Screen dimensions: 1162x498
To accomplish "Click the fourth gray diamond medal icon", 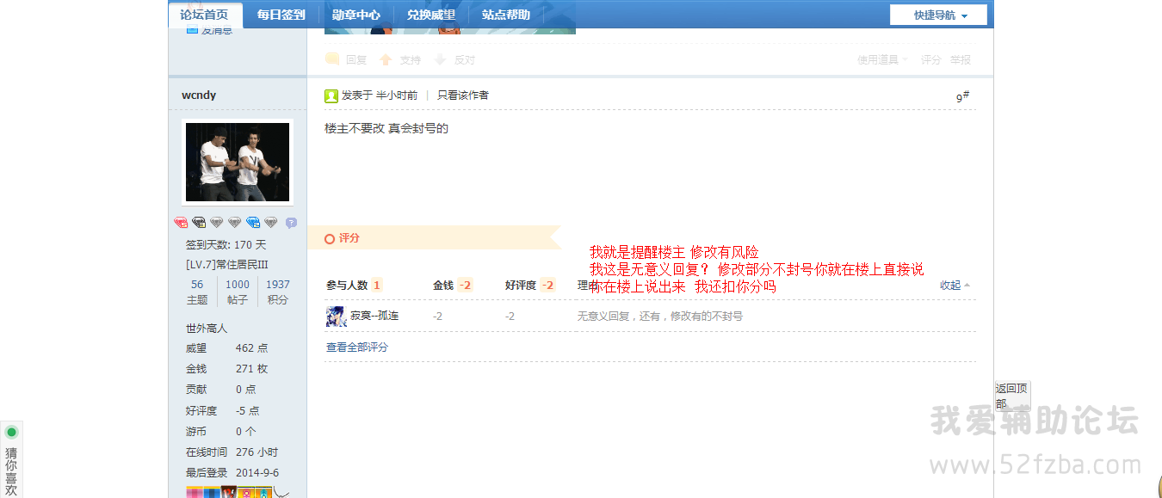I will click(235, 223).
